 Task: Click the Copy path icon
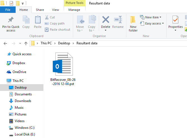click(x=46, y=23)
